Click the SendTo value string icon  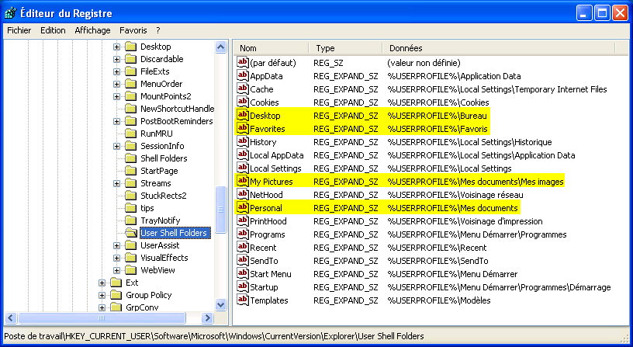pos(242,260)
